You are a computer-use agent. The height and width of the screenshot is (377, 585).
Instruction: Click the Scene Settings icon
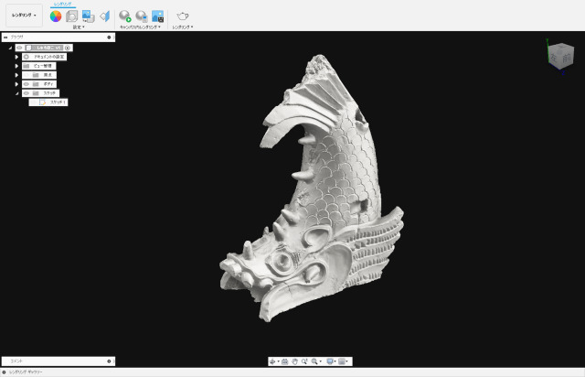pyautogui.click(x=71, y=16)
